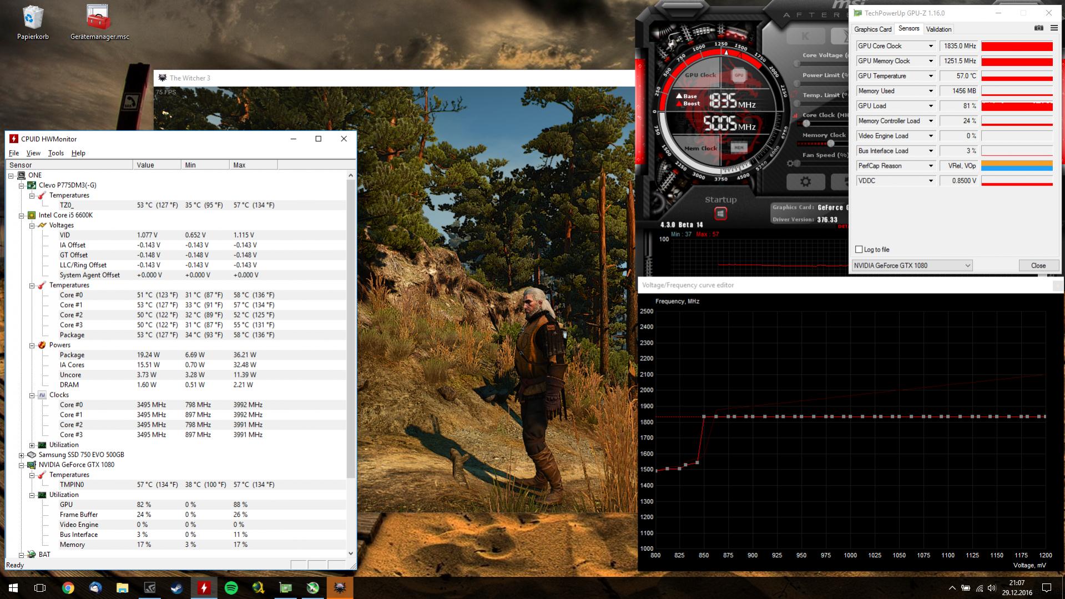This screenshot has height=599, width=1065.
Task: Open HWMonitor Help menu
Action: (x=78, y=153)
